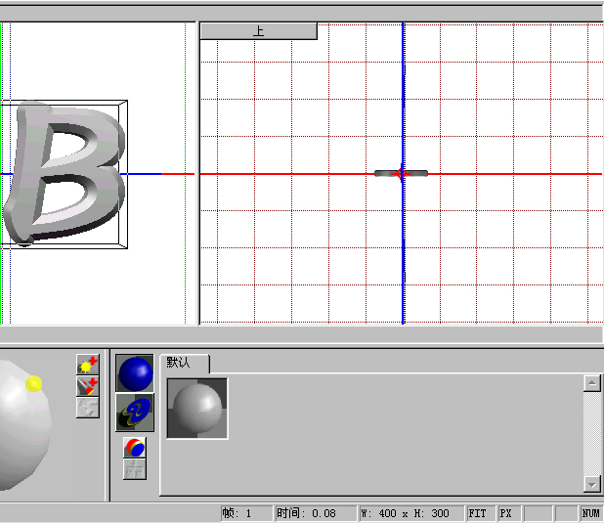Click the yellow light marker on the lighting sphere
This screenshot has width=604, height=523.
[34, 384]
